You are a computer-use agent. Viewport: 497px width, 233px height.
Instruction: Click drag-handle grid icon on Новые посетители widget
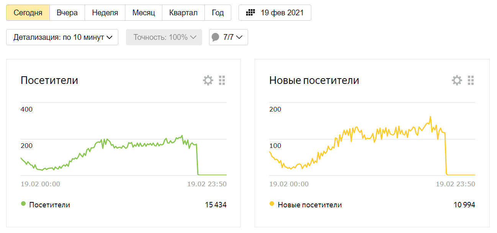click(471, 80)
